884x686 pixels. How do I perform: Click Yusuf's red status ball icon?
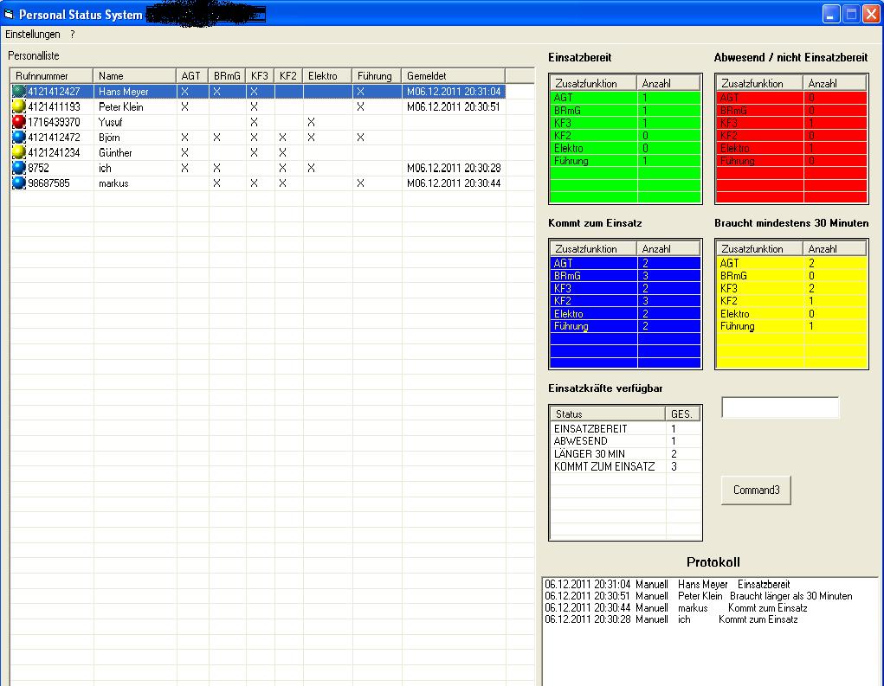tap(19, 123)
